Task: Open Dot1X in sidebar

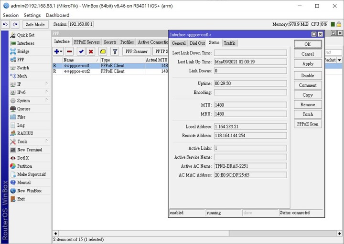Action: tap(23, 158)
